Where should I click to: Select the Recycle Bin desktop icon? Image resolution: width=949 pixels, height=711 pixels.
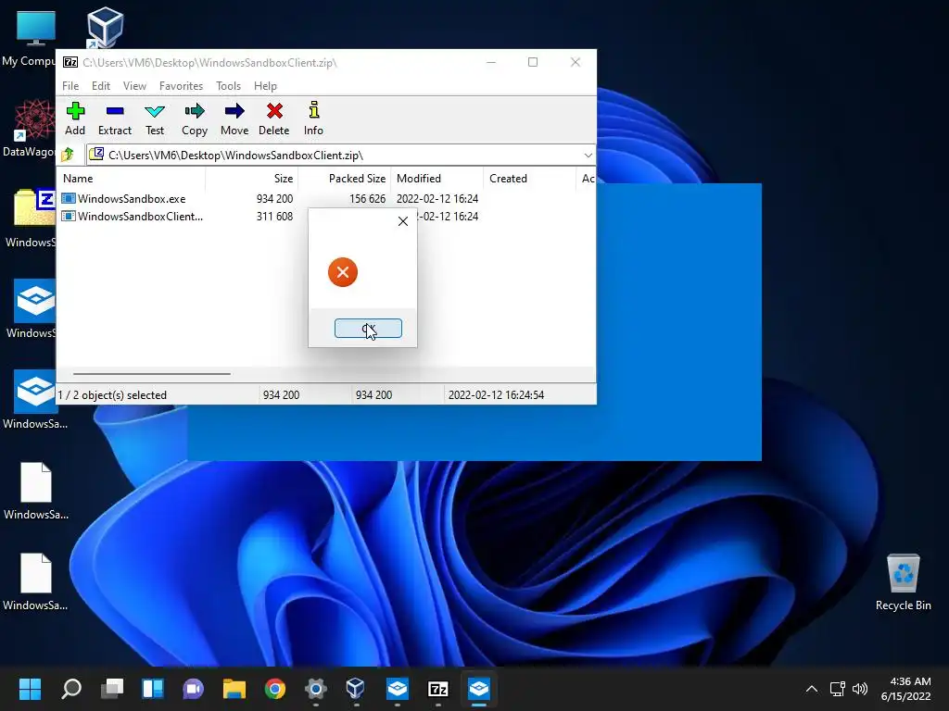(x=903, y=583)
